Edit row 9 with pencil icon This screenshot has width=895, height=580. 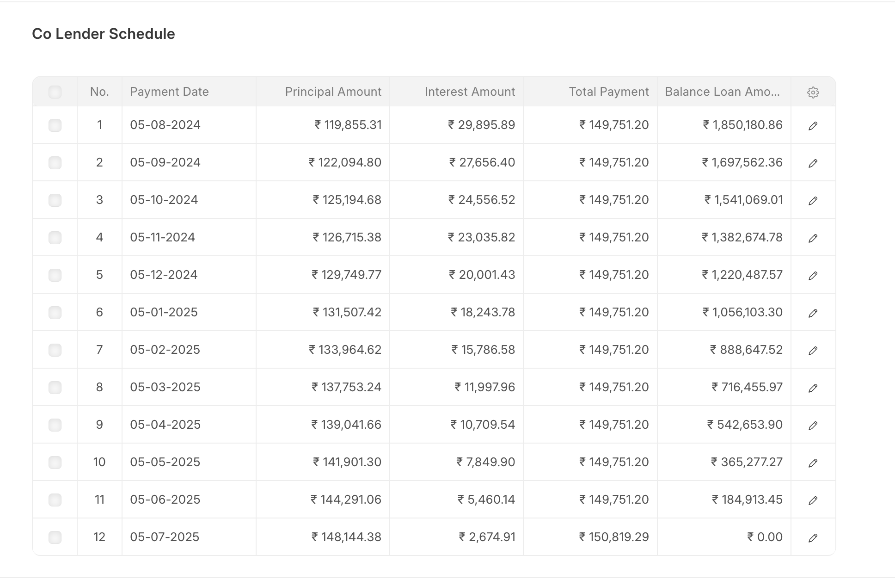point(813,425)
